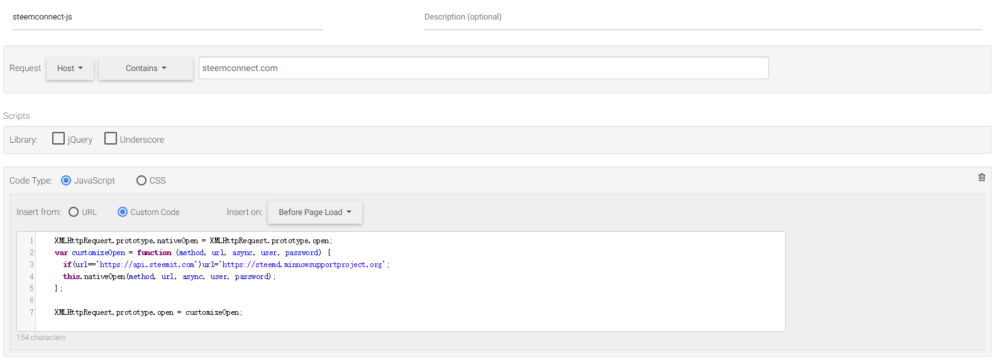Image resolution: width=1001 pixels, height=362 pixels.
Task: Enable the jQuery library checkbox
Action: pyautogui.click(x=58, y=139)
